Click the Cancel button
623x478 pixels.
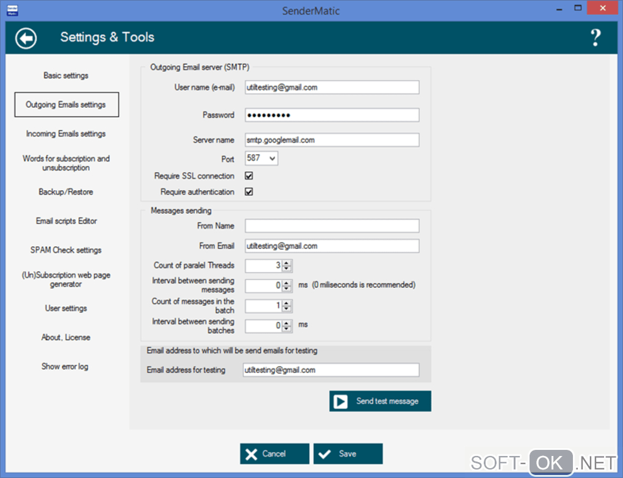(x=275, y=454)
